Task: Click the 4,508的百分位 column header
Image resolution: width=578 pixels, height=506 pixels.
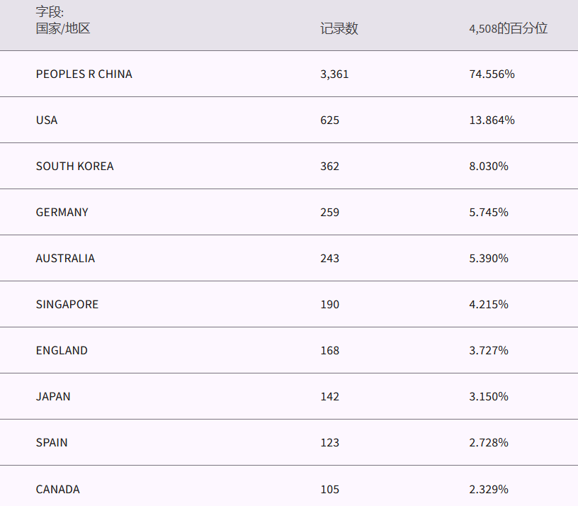Action: (508, 28)
